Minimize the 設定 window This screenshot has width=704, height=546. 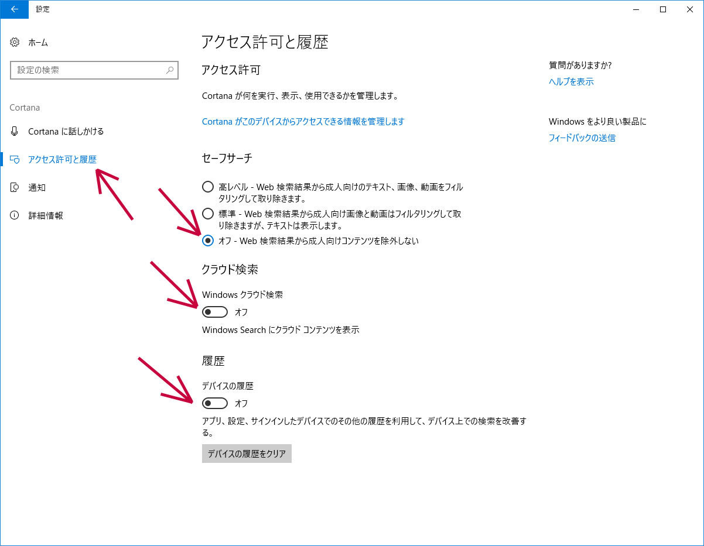click(636, 9)
